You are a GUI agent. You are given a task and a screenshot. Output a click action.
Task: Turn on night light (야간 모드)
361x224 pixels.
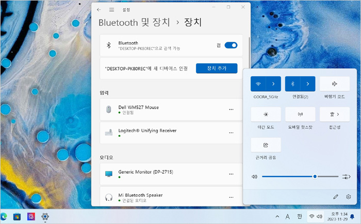(x=266, y=114)
